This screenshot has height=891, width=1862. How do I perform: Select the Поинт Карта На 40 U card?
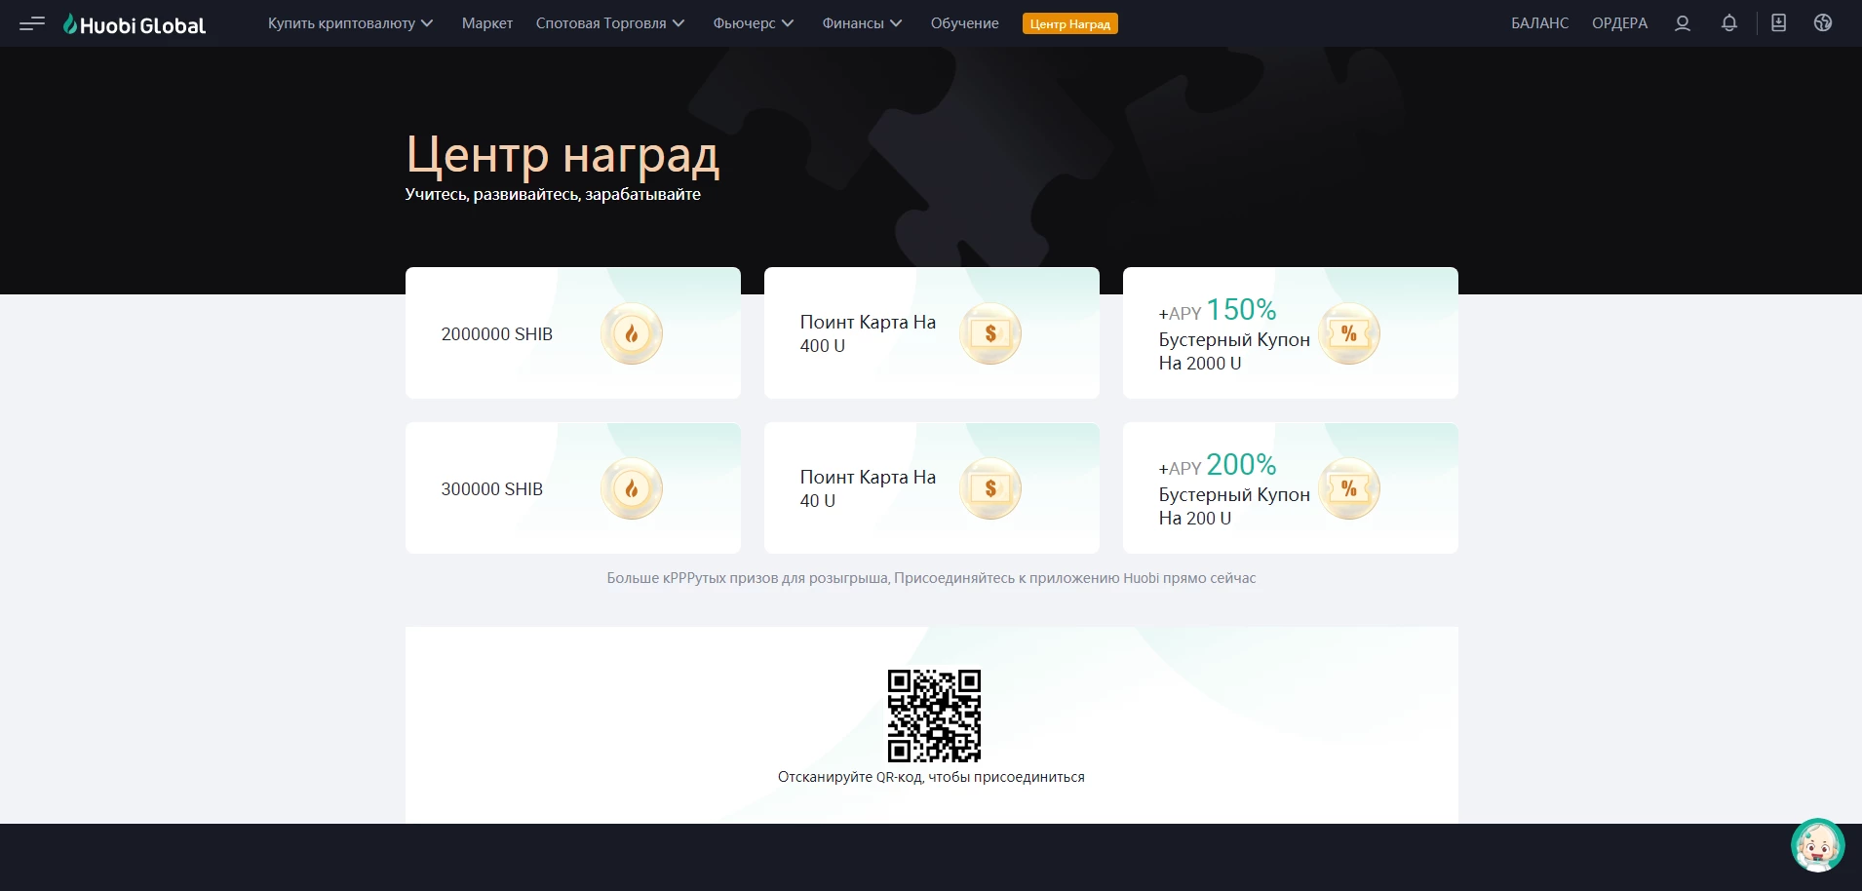pyautogui.click(x=932, y=488)
